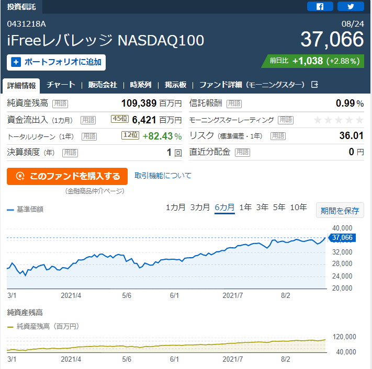
Task: Set chart period to 3年
Action: 262,207
